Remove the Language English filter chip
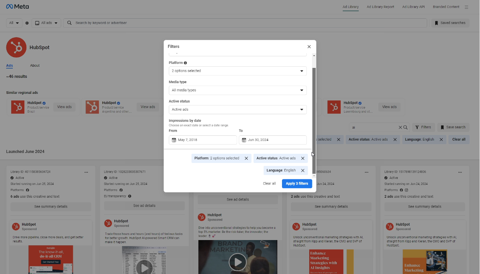The width and height of the screenshot is (480, 274). (303, 170)
